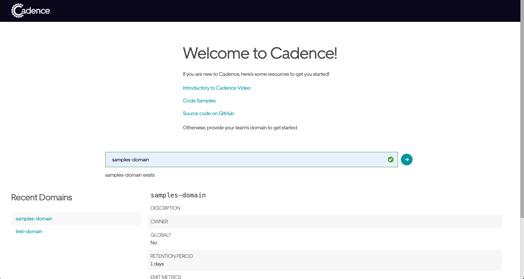Click the '1 days' retention value
524x279 pixels.
157,264
